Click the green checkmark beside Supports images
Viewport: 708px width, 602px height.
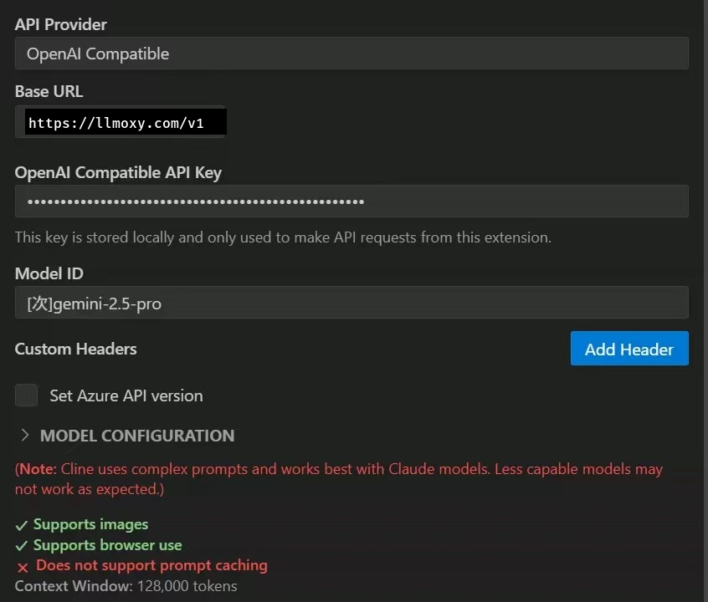(22, 526)
